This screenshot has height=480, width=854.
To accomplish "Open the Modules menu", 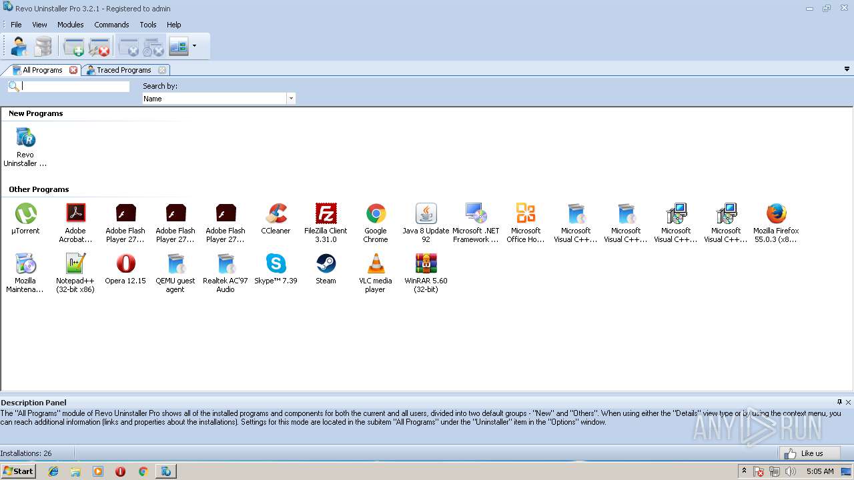I will [70, 25].
